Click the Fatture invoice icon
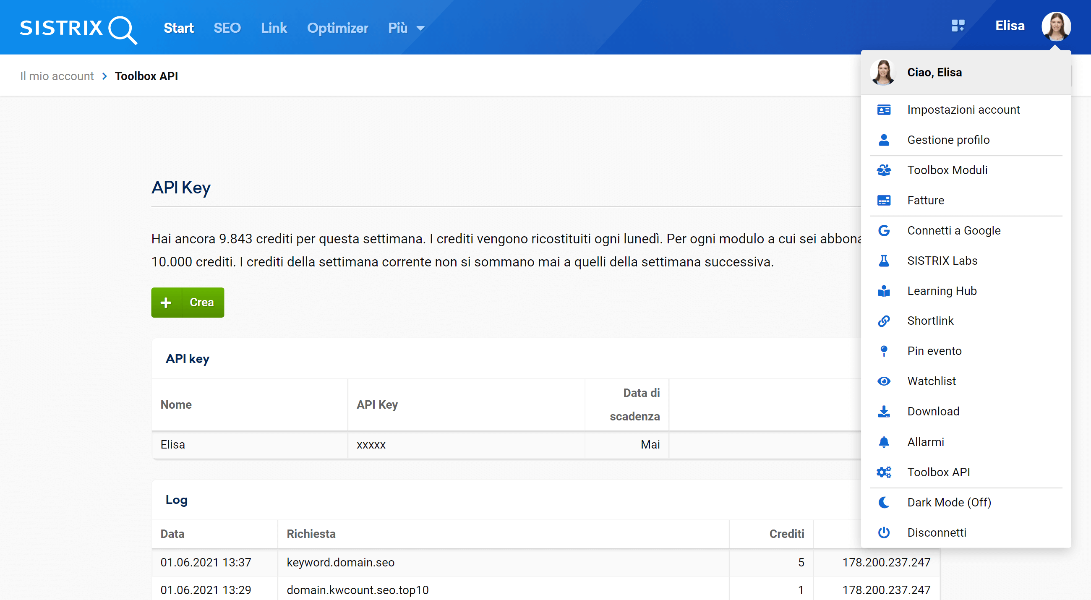Image resolution: width=1091 pixels, height=600 pixels. (x=883, y=200)
